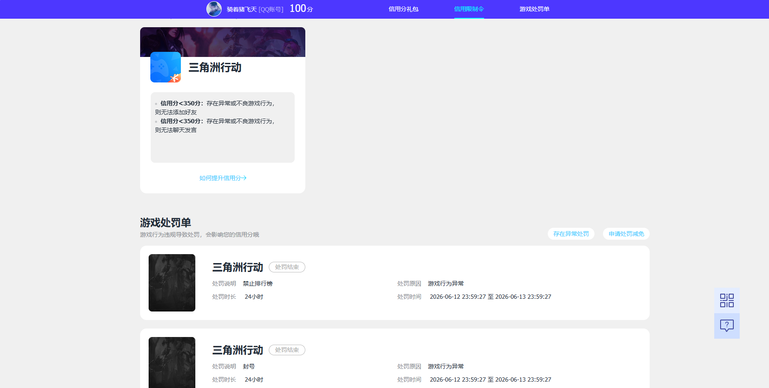Click username 骑着猪飞天 in header
This screenshot has height=388, width=769.
pyautogui.click(x=242, y=9)
